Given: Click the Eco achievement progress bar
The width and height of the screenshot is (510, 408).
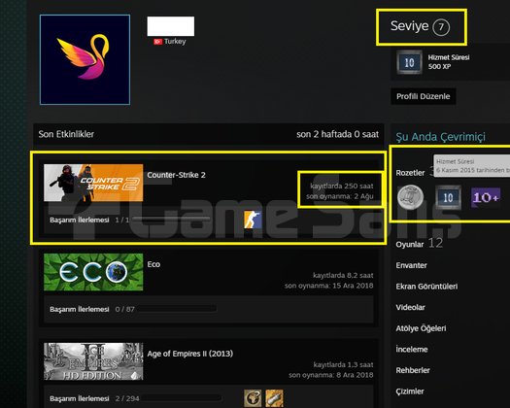Looking at the screenshot, I should coord(176,309).
